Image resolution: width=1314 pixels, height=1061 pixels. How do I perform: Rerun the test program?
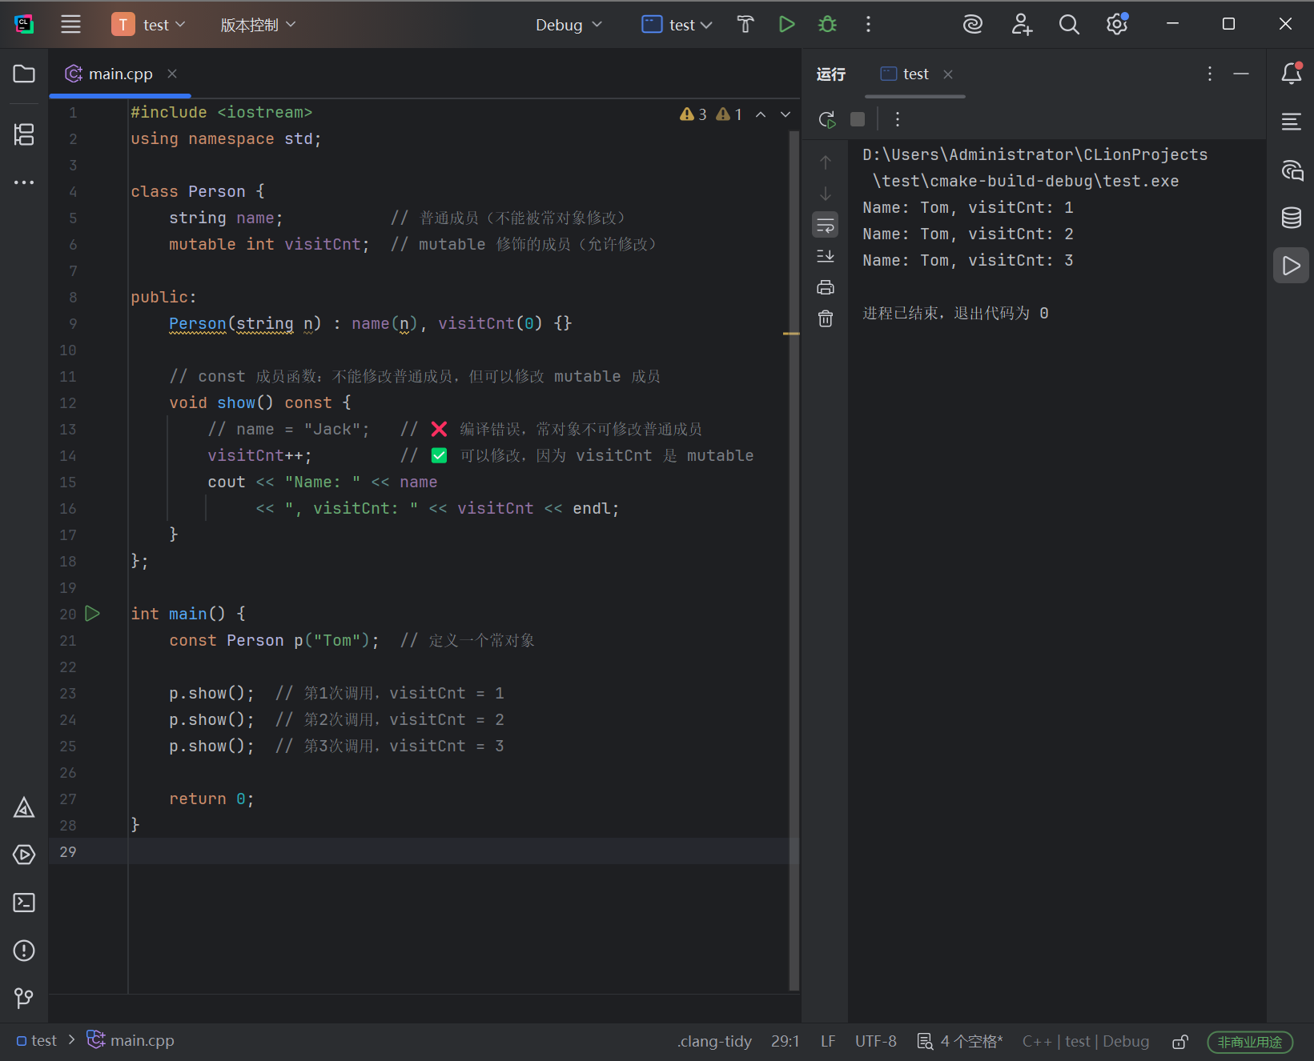pos(827,119)
